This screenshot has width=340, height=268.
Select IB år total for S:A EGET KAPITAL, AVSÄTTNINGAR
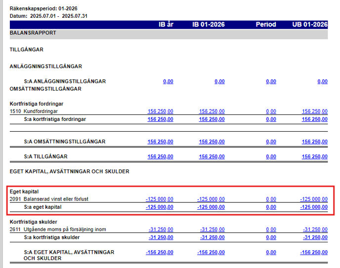[159, 252]
